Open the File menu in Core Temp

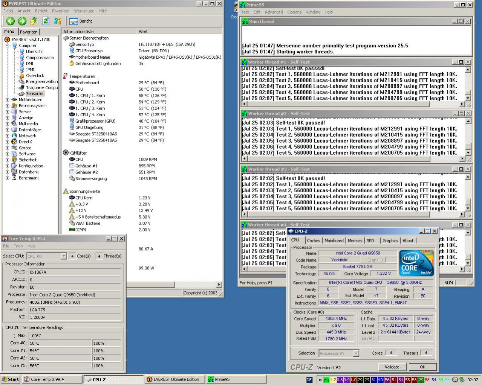(6, 246)
